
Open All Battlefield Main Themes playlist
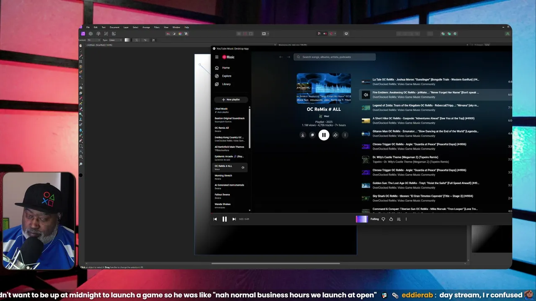[230, 148]
